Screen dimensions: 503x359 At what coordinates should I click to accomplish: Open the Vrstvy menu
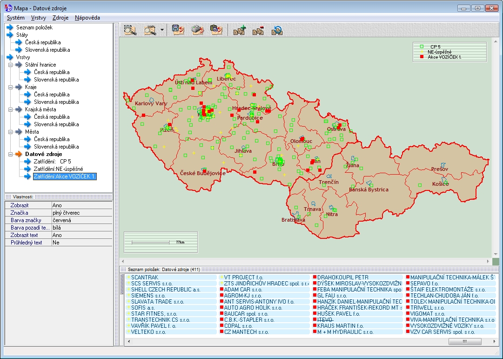39,18
